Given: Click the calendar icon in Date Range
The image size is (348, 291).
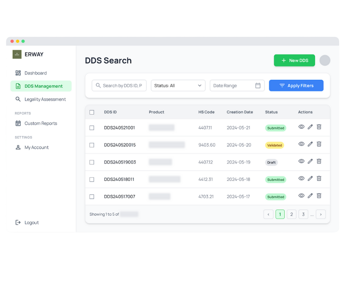Looking at the screenshot, I should coord(258,86).
